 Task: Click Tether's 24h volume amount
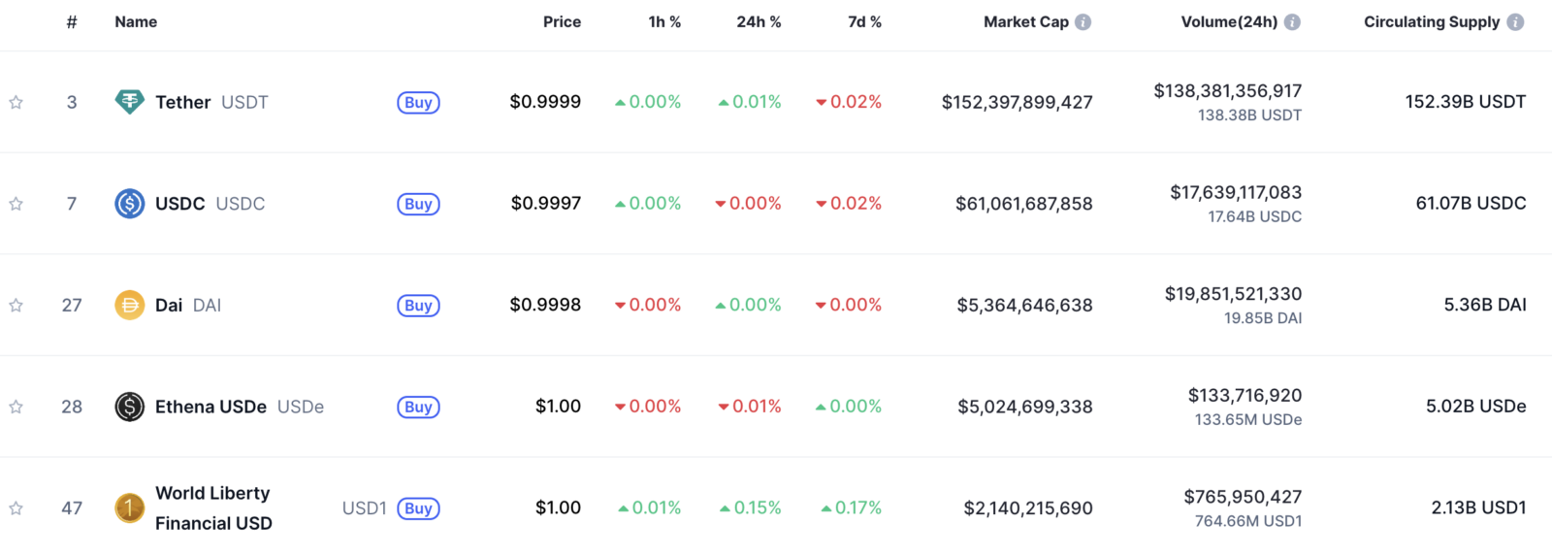pyautogui.click(x=1227, y=91)
